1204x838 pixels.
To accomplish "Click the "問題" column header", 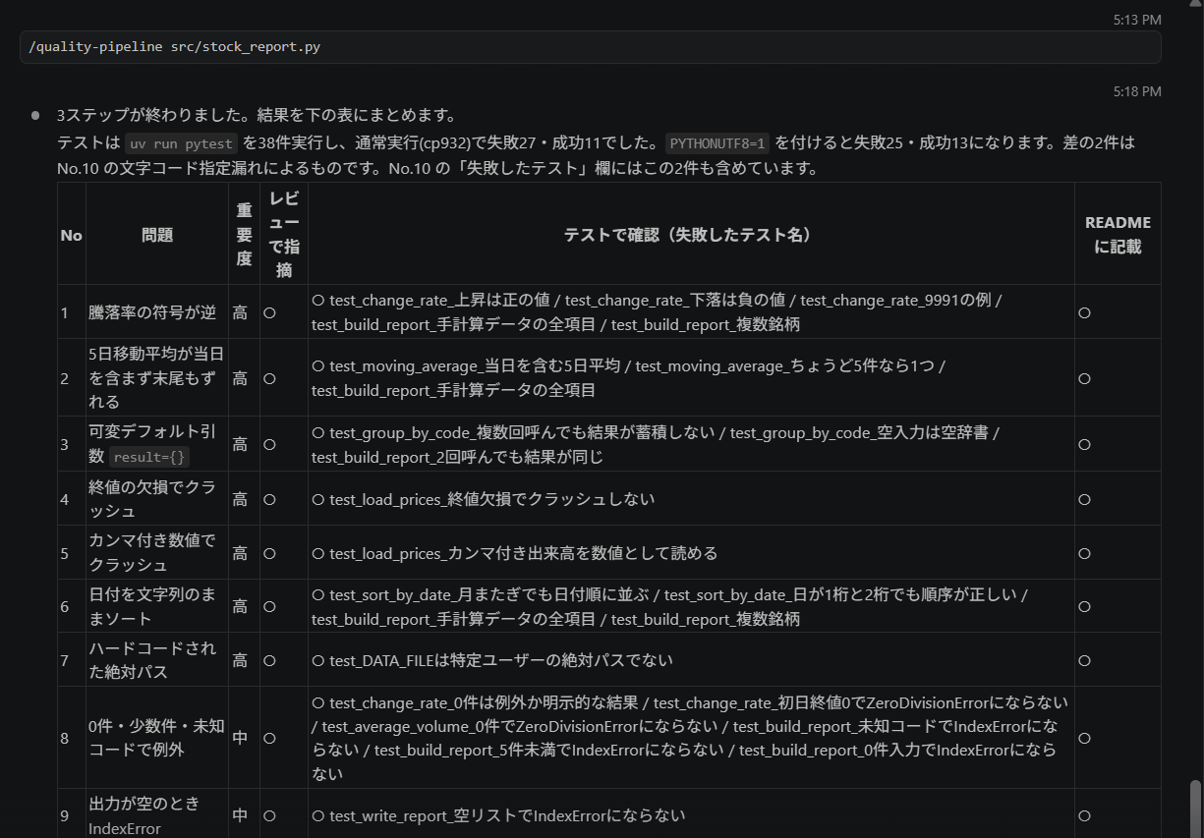I will point(157,234).
